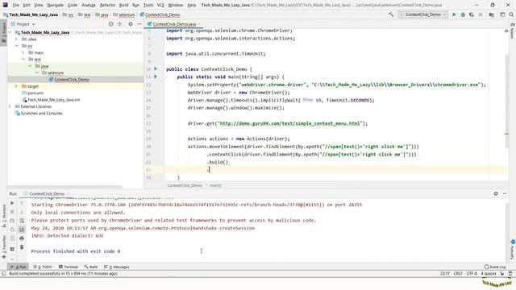Open the Build tool window
The width and height of the screenshot is (516, 290).
pyautogui.click(x=91, y=267)
